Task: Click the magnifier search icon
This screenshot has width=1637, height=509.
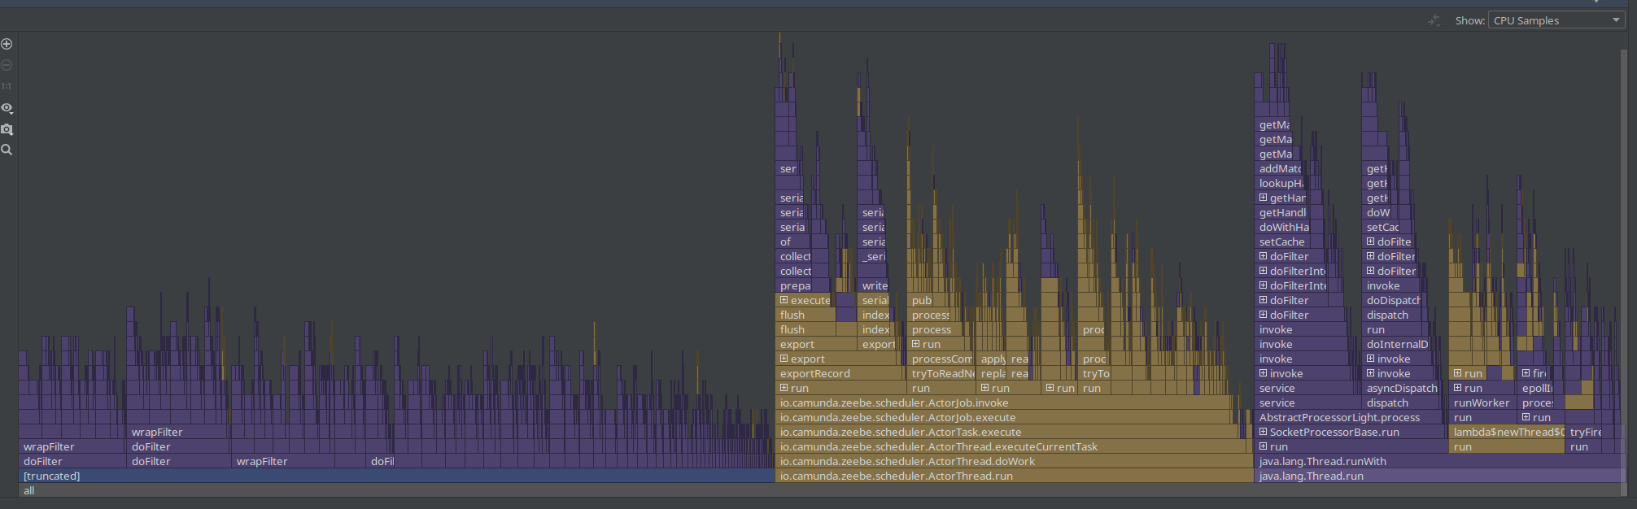Action: (x=7, y=150)
